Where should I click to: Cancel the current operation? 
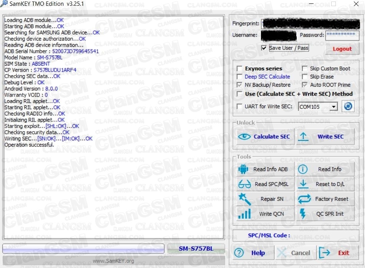click(x=296, y=253)
